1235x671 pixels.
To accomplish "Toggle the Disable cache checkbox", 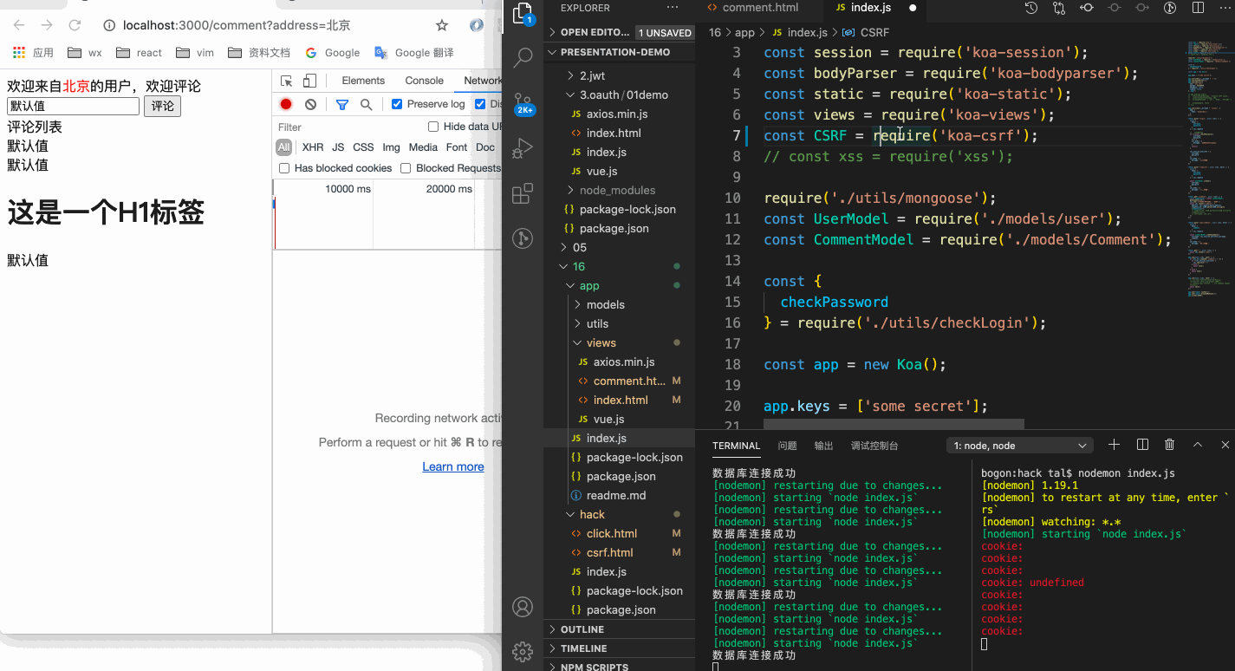I will 480,104.
